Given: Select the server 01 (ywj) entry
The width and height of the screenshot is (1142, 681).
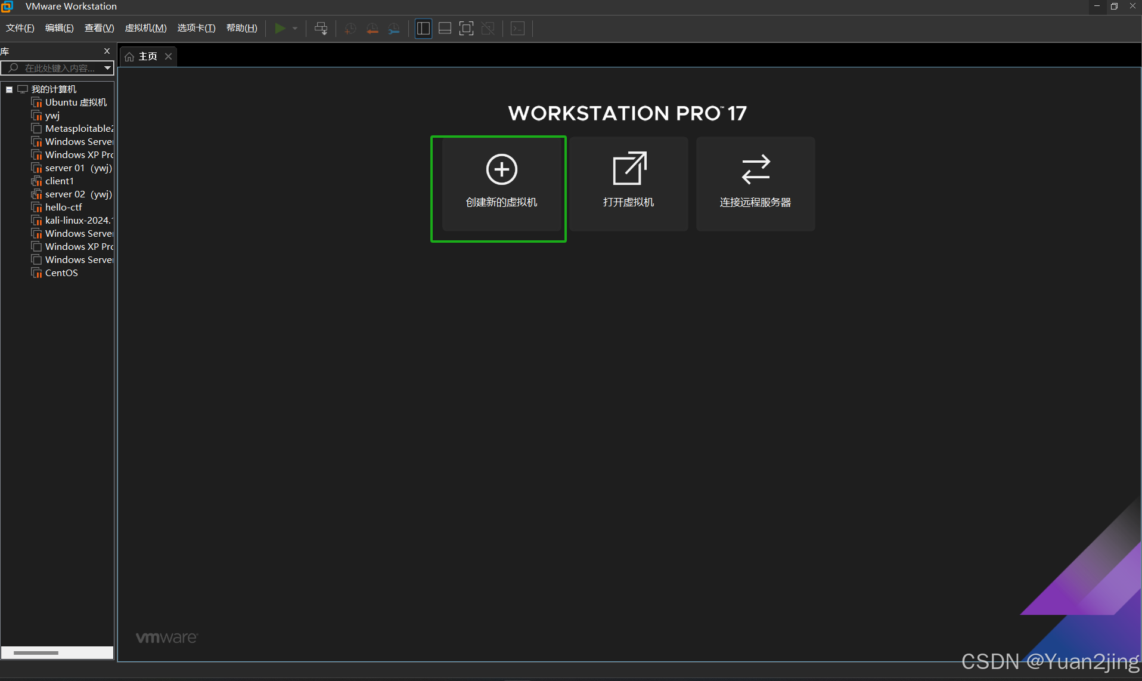Looking at the screenshot, I should tap(79, 168).
